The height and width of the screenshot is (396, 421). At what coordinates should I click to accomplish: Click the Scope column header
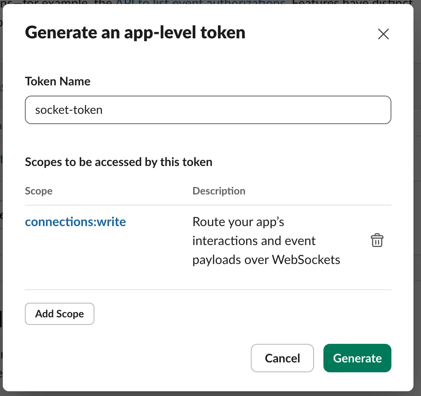(39, 191)
